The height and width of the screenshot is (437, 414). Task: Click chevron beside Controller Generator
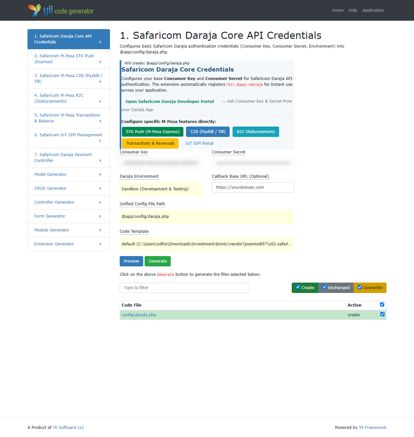(x=100, y=202)
